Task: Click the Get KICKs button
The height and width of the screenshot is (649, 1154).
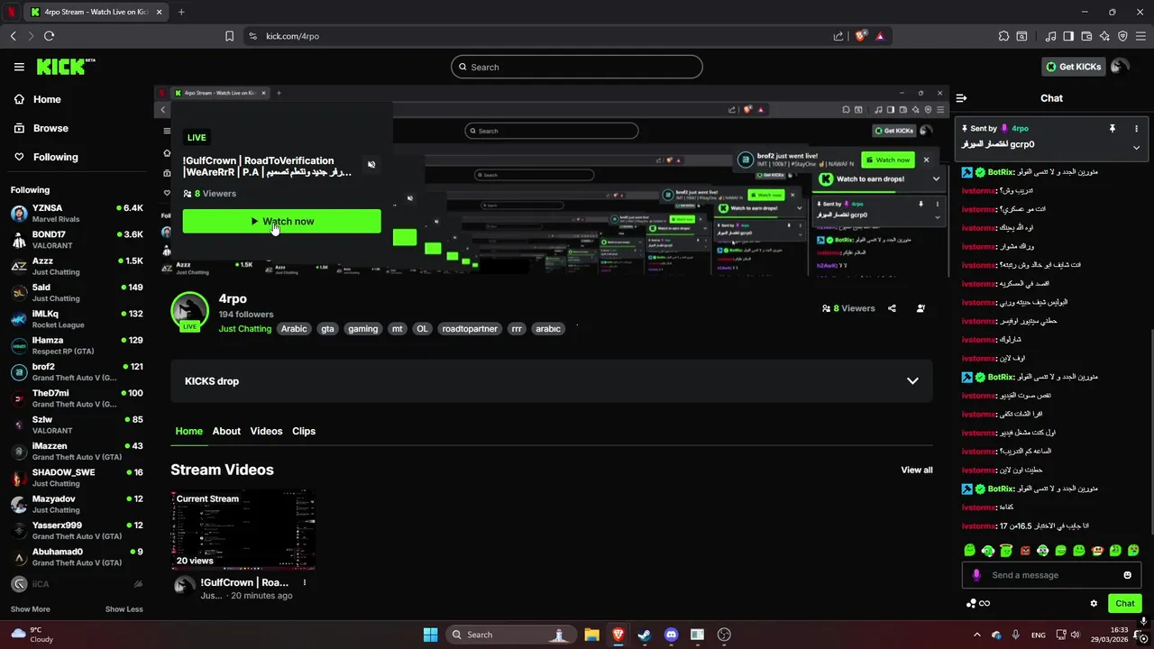Action: click(1073, 67)
